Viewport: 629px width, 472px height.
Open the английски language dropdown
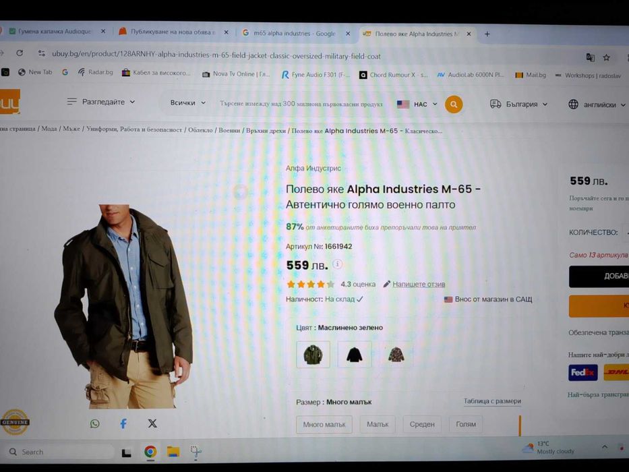pyautogui.click(x=597, y=105)
